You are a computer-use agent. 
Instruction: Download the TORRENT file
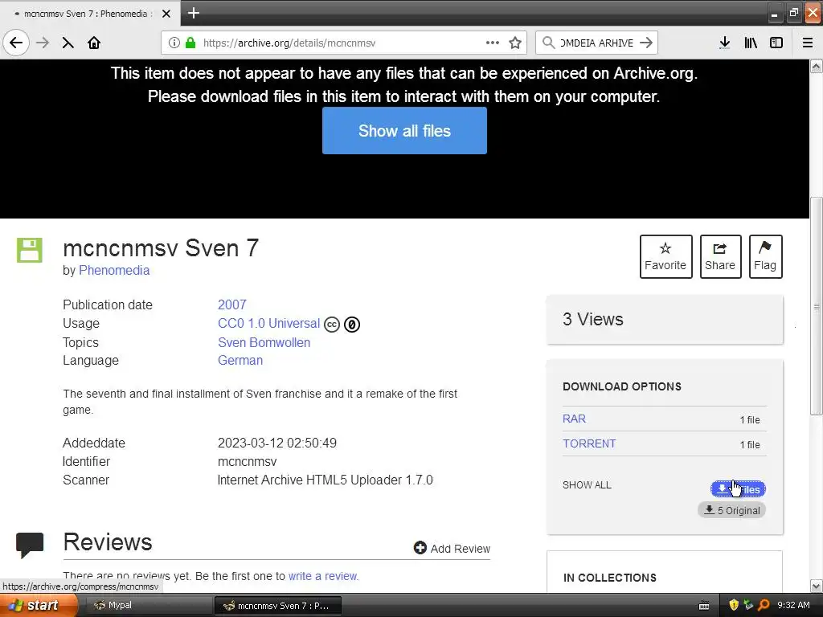589,443
